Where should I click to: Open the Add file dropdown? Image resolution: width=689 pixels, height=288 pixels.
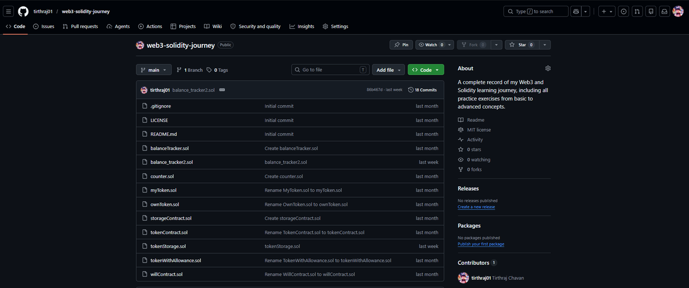pos(388,70)
